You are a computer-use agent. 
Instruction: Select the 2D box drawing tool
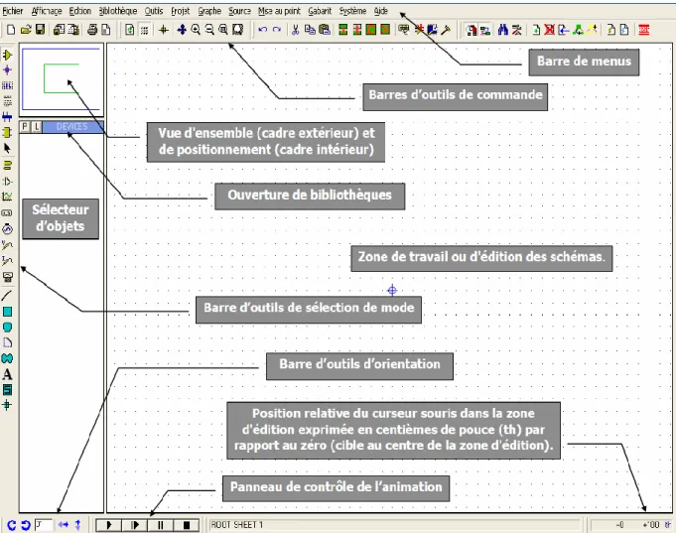(x=7, y=312)
